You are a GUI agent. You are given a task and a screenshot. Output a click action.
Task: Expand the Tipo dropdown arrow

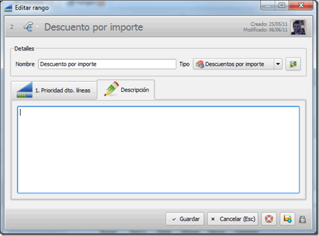278,64
